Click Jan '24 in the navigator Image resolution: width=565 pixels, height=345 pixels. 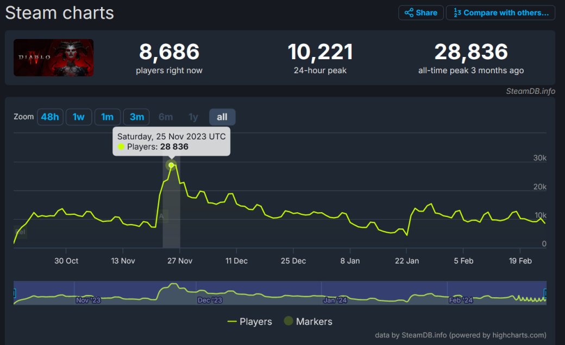pyautogui.click(x=335, y=300)
